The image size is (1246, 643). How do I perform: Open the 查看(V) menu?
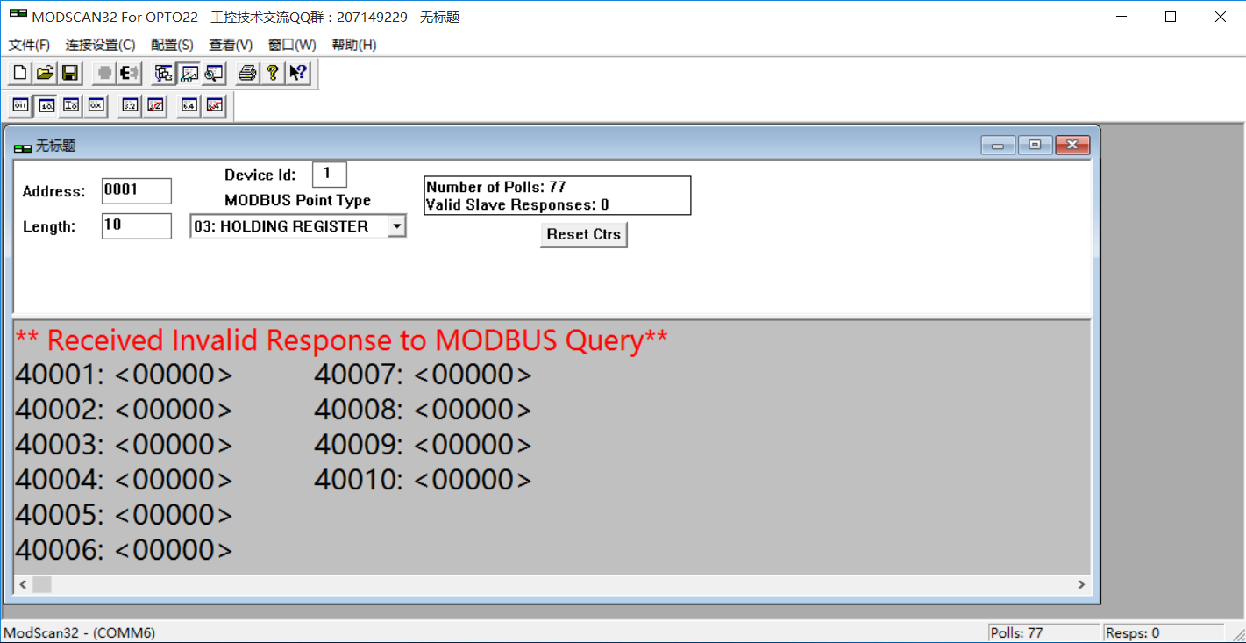click(x=231, y=45)
